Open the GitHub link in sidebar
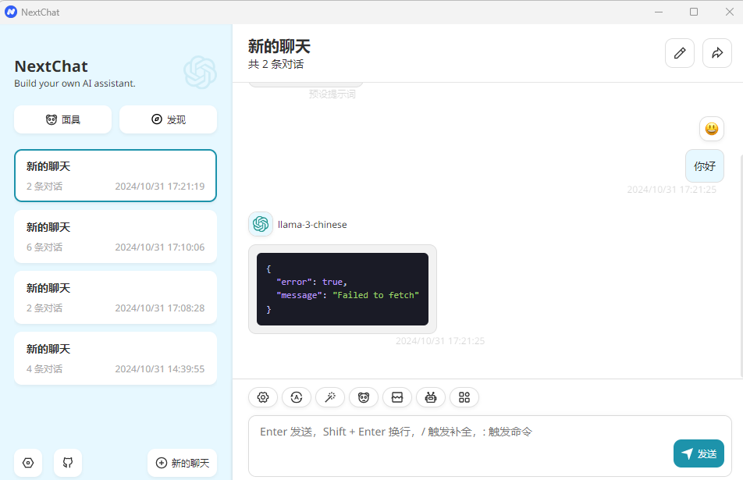The width and height of the screenshot is (743, 480). pos(68,463)
